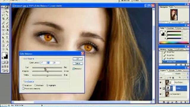Select the Gradient tool in toolbox
This screenshot has height=107, width=190.
pos(7,30)
